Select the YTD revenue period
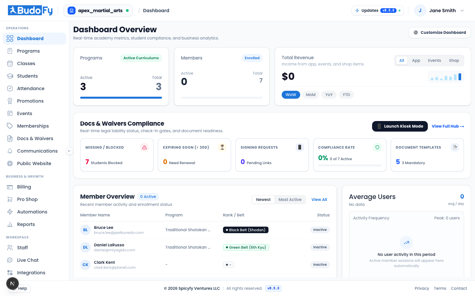Image resolution: width=475 pixels, height=296 pixels. (x=346, y=95)
